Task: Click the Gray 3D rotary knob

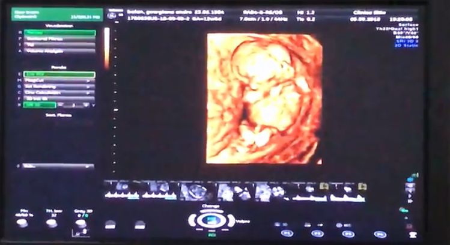Action: pyautogui.click(x=81, y=223)
